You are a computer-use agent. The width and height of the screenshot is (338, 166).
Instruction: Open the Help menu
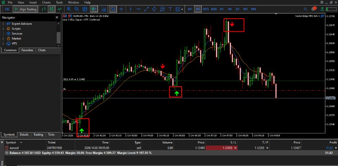tap(88, 2)
